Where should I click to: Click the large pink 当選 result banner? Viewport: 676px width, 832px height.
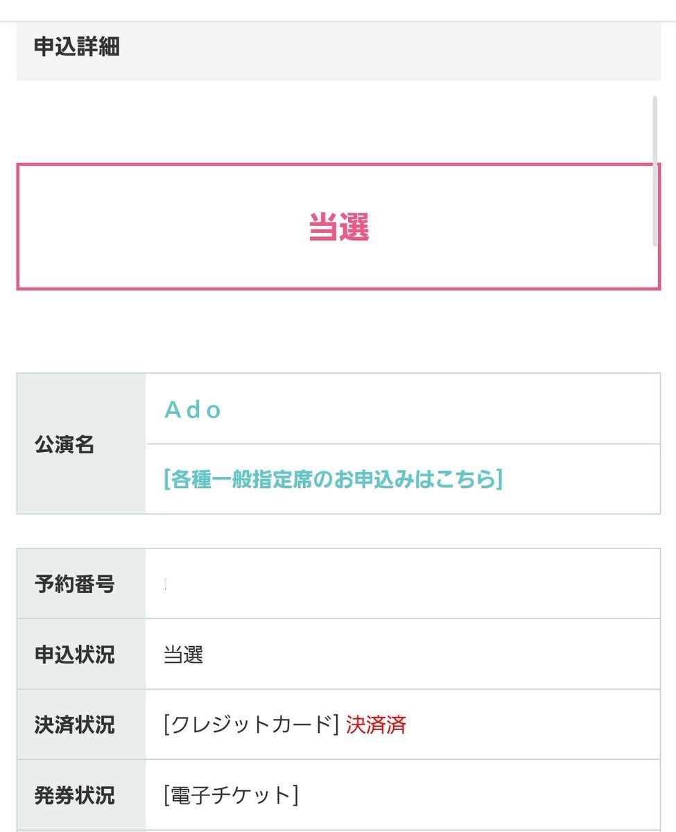pyautogui.click(x=338, y=227)
